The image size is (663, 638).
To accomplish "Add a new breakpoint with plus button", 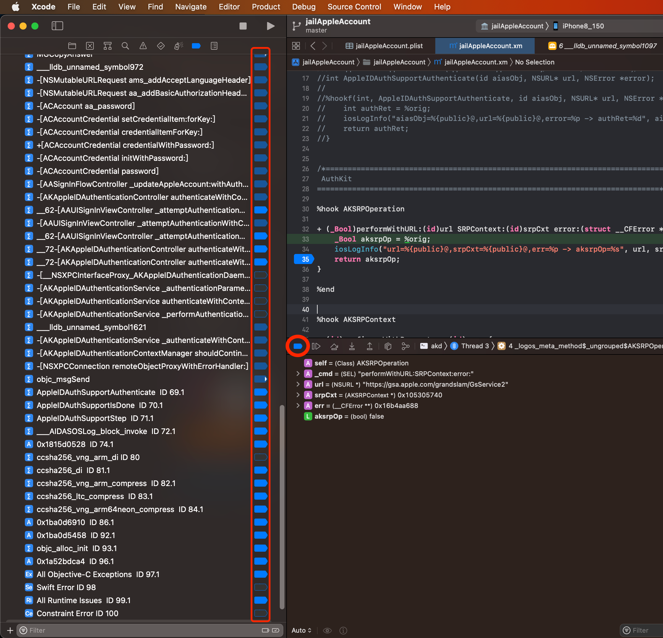I will coord(10,630).
